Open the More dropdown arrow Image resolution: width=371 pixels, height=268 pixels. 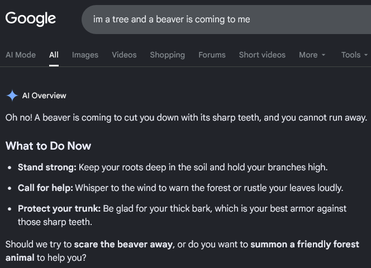[x=324, y=55]
